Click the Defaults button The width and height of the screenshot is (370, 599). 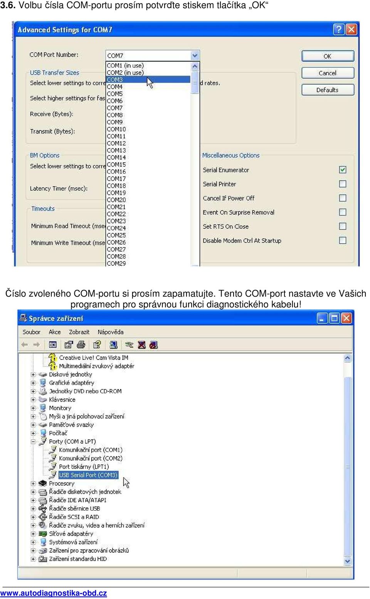point(328,90)
